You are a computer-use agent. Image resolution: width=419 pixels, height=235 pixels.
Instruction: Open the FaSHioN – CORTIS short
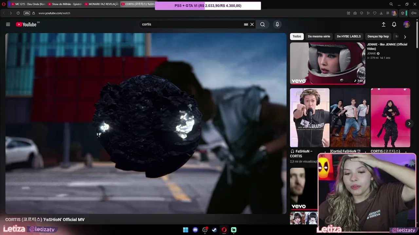[310, 118]
